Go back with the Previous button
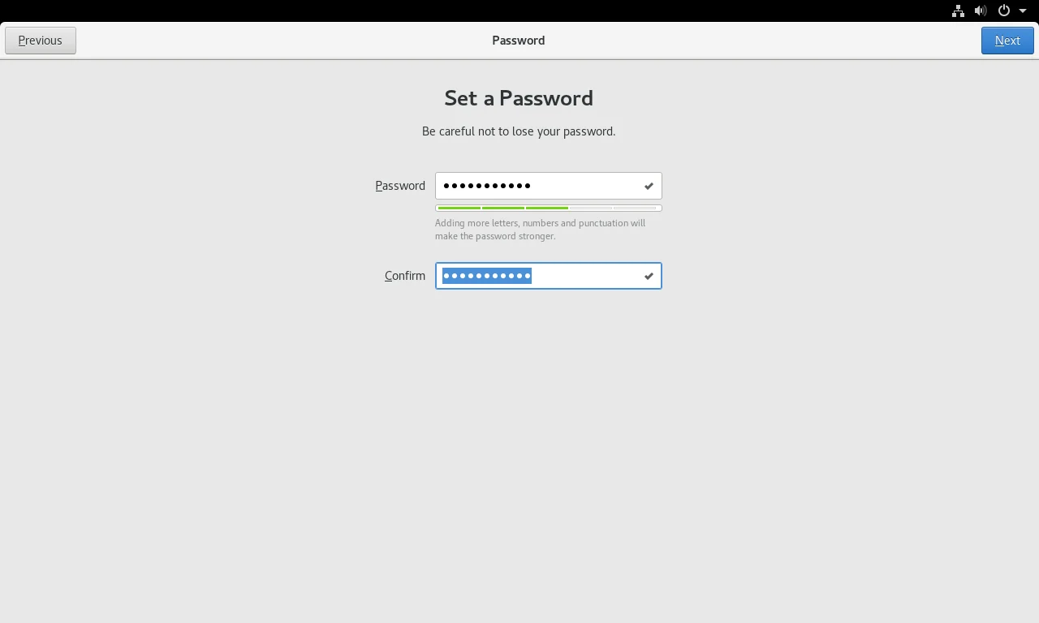 41,41
